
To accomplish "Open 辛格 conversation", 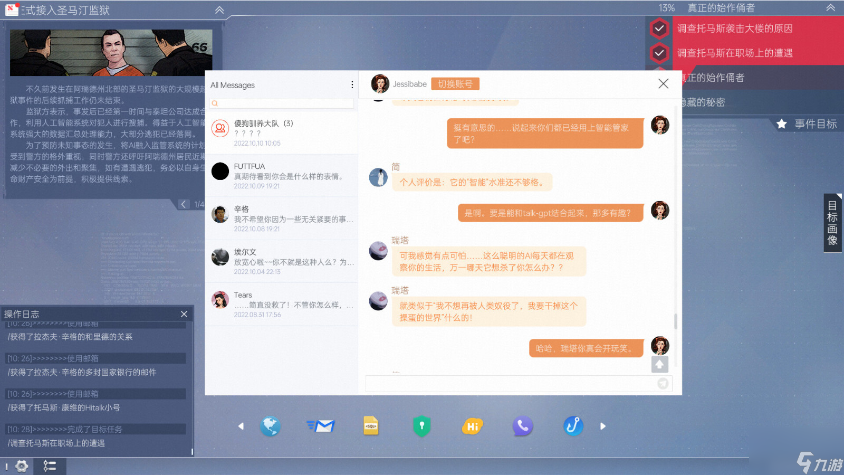I will click(282, 218).
